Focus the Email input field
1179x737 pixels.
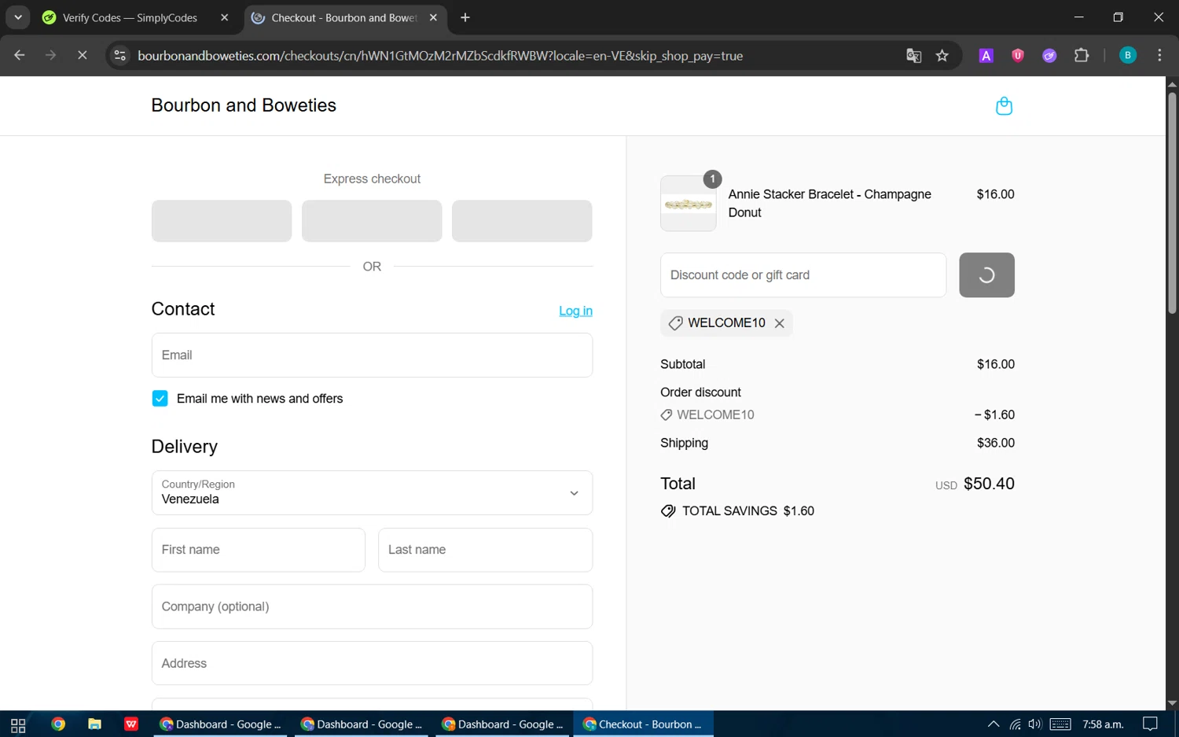click(372, 356)
